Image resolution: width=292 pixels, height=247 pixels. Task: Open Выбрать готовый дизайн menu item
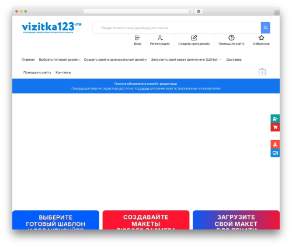pyautogui.click(x=59, y=60)
